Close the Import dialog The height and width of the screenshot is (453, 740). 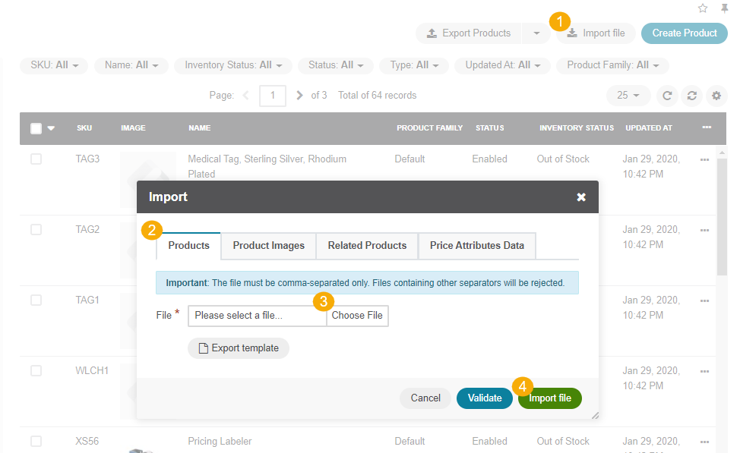point(581,197)
